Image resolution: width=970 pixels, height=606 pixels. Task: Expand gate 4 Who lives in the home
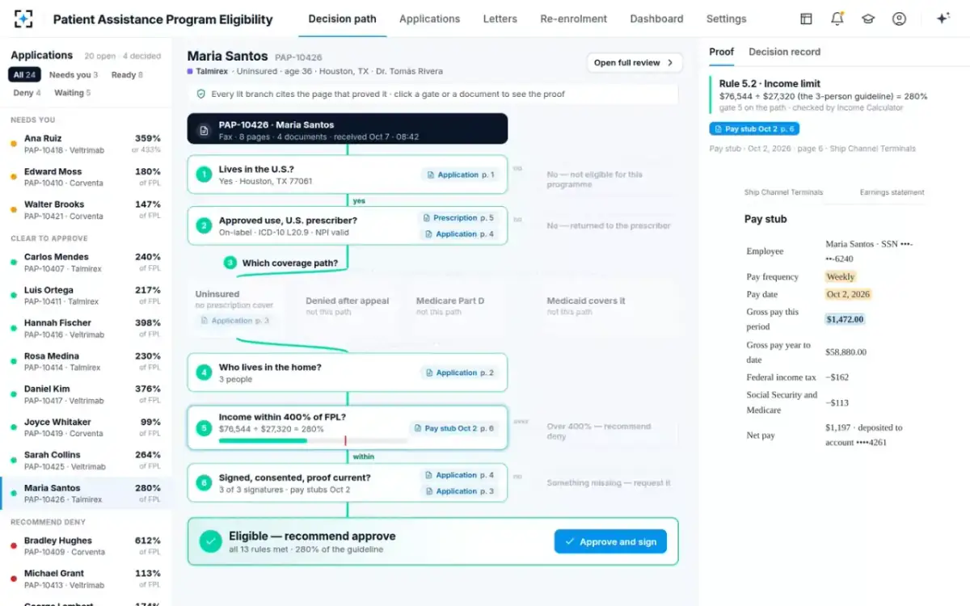pos(348,373)
